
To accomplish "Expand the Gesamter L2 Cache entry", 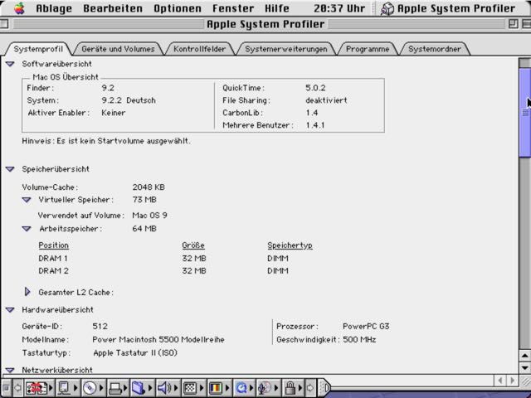I will (x=27, y=292).
